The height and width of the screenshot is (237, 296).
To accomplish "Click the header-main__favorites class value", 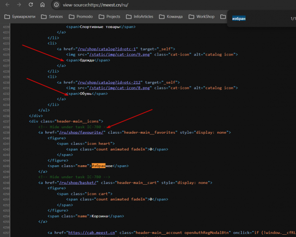I will (150, 132).
